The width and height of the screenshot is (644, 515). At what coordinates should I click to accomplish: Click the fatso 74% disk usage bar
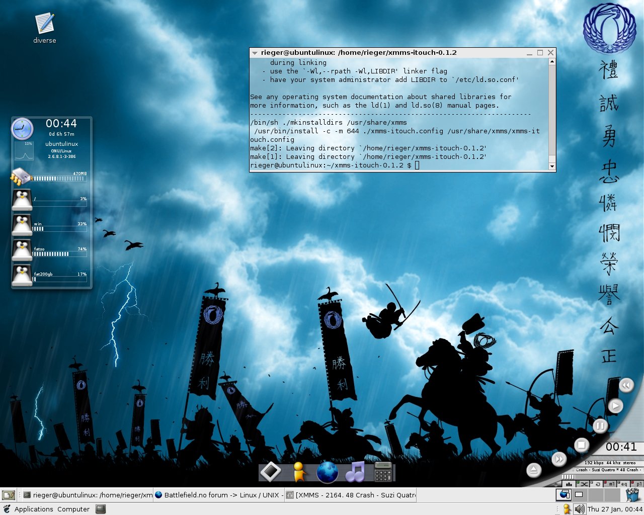59,254
